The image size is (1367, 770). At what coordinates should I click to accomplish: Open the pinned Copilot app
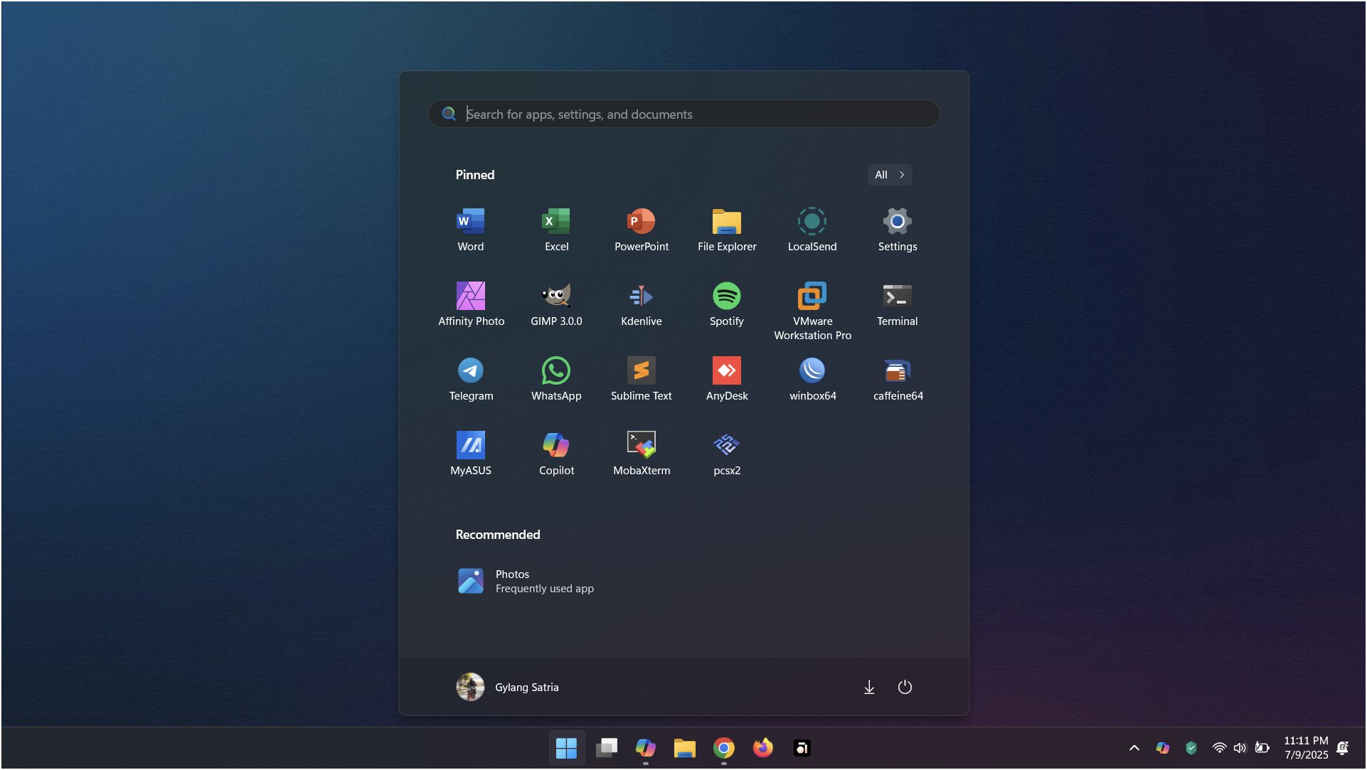556,455
